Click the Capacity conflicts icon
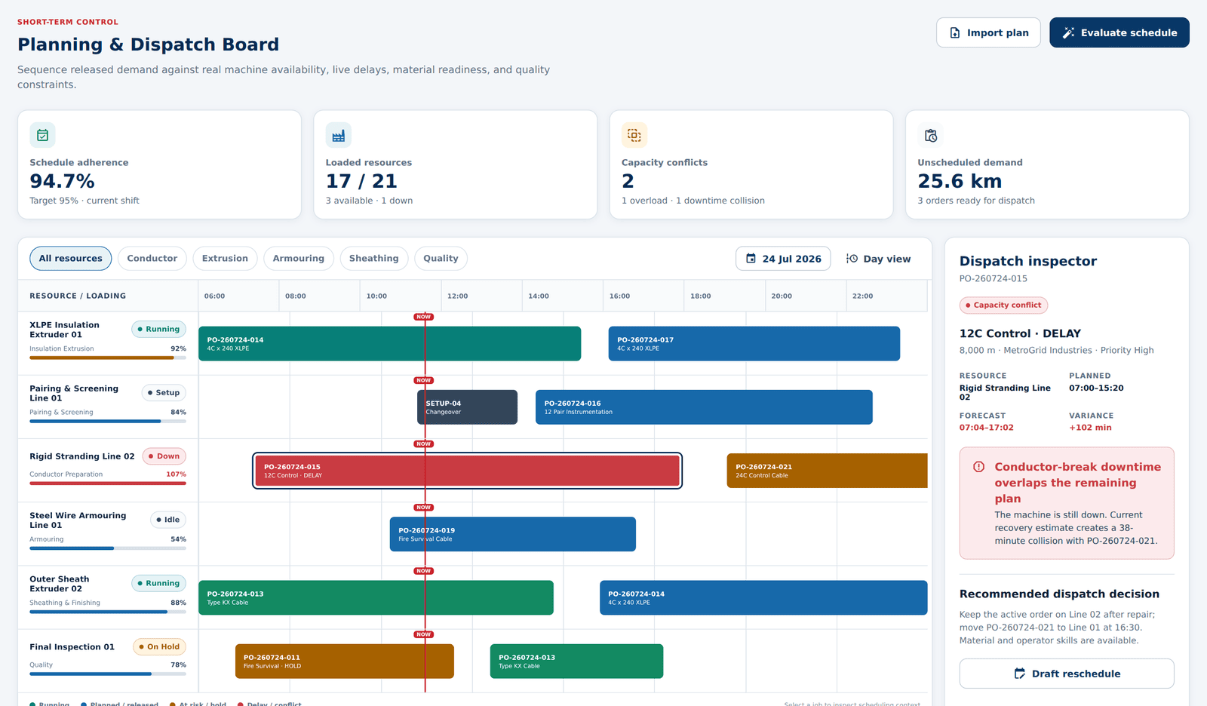The width and height of the screenshot is (1207, 706). 634,135
